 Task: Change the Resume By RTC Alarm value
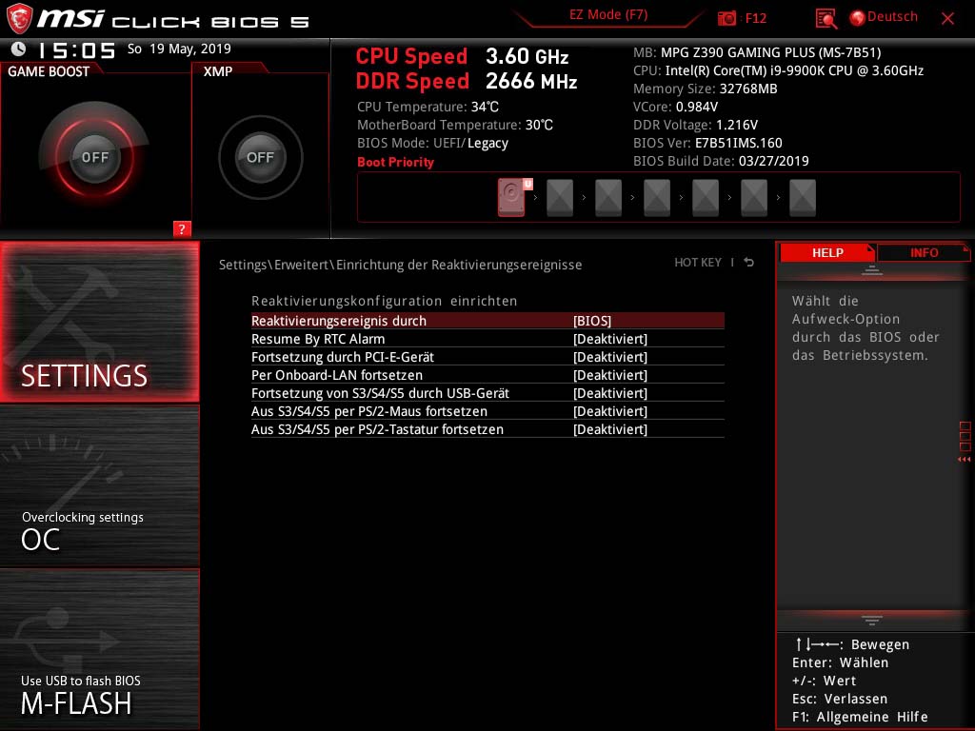[610, 339]
